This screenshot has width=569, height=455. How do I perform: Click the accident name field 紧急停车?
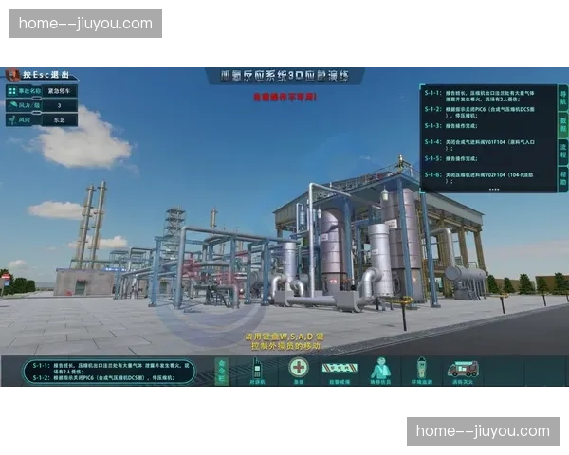click(x=60, y=91)
